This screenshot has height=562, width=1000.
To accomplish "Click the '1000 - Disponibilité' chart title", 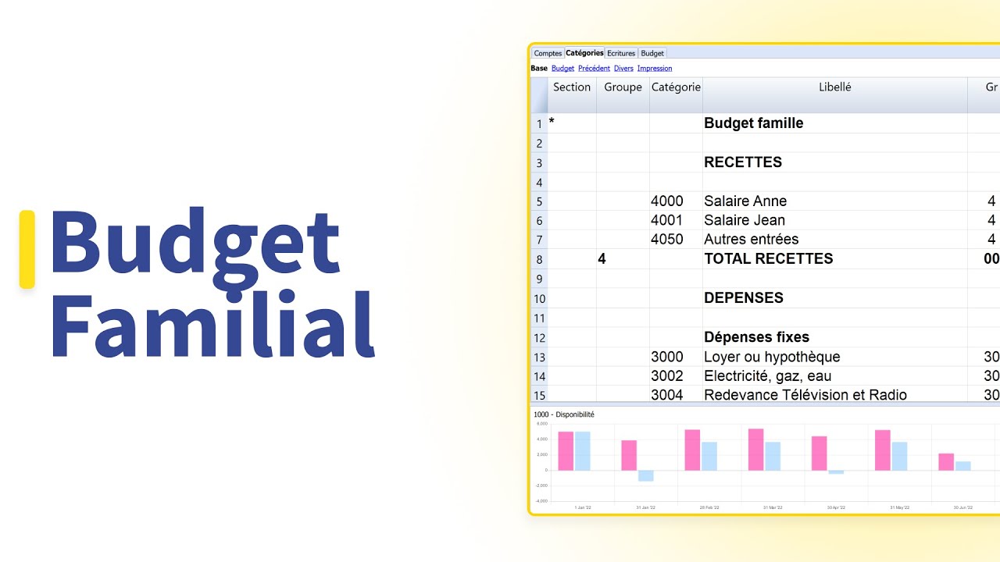I will 564,414.
